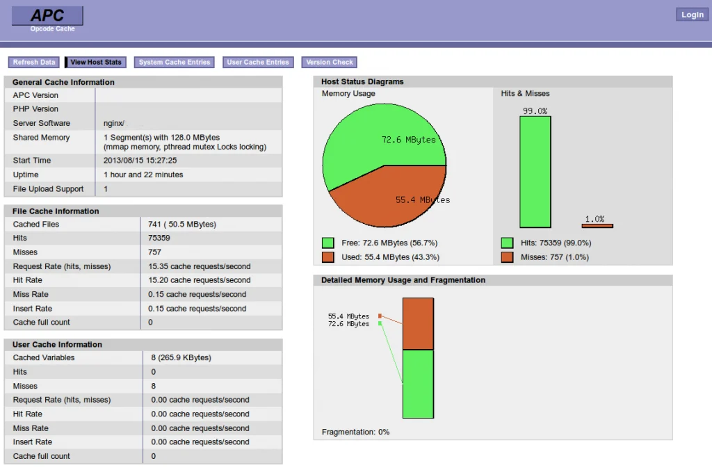This screenshot has width=712, height=470.
Task: Open the User Cache Entries tab
Action: pos(258,63)
